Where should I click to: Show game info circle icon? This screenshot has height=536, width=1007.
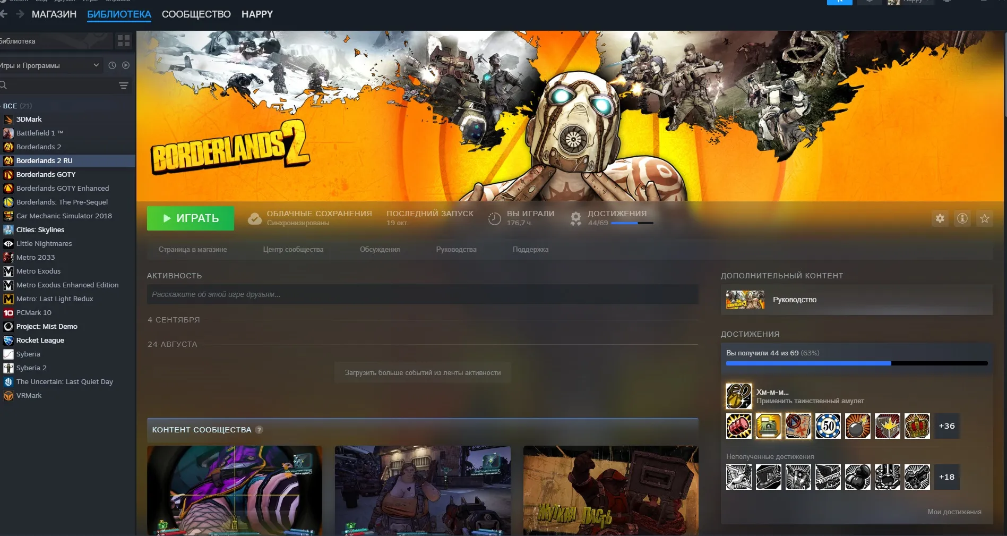coord(962,218)
